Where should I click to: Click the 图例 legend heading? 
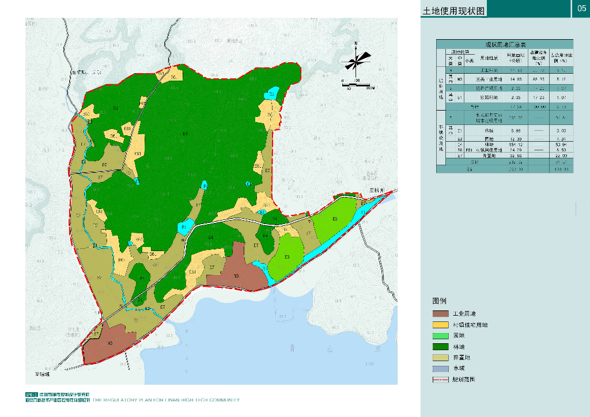click(440, 301)
